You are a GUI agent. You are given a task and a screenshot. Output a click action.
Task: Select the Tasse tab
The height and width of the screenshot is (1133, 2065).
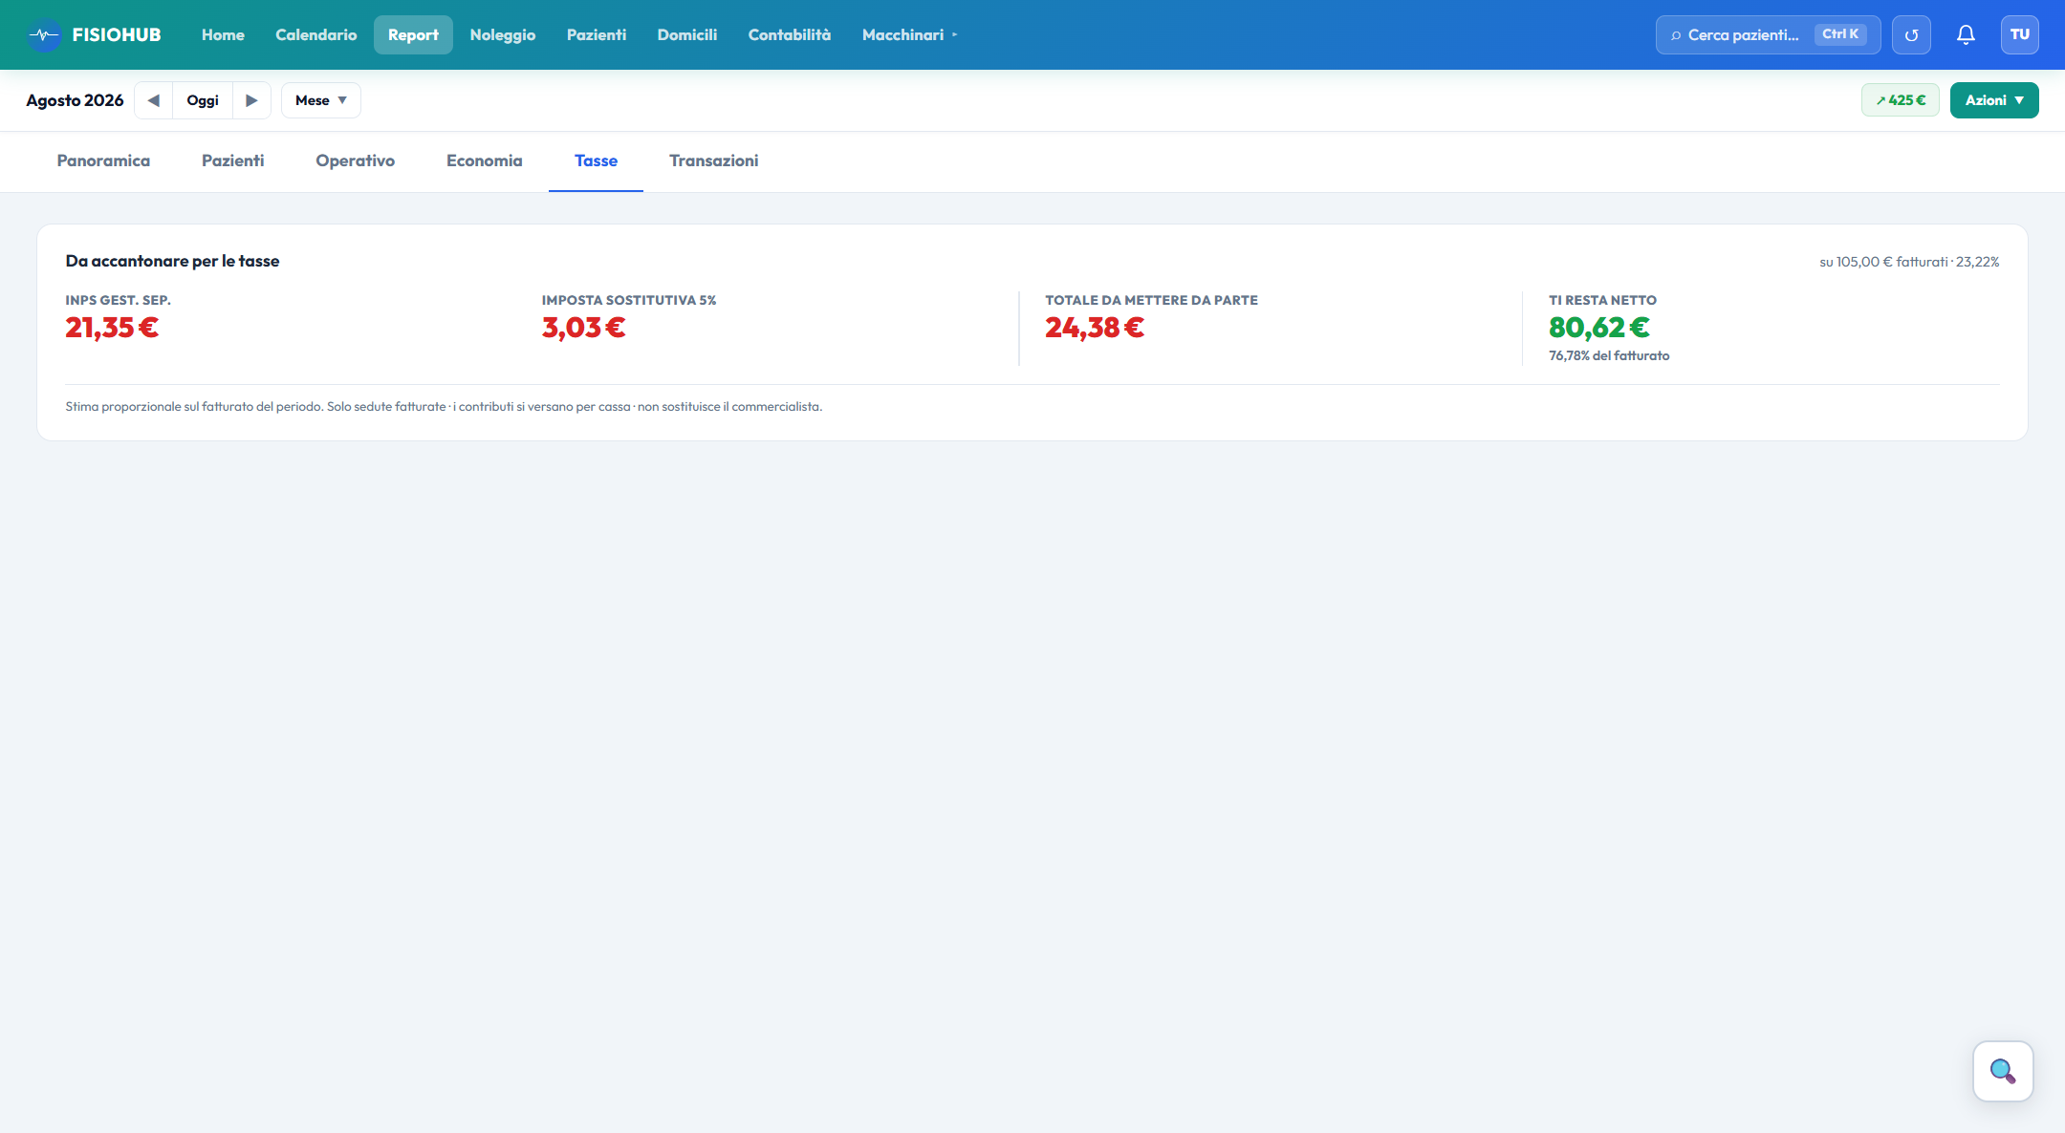pyautogui.click(x=596, y=160)
